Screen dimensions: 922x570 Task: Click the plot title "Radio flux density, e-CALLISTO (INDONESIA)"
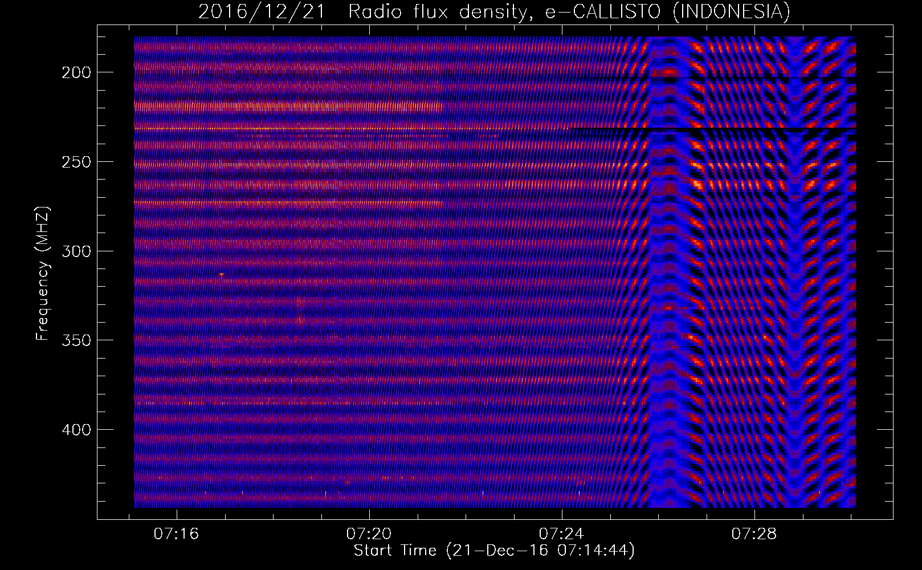pos(569,11)
